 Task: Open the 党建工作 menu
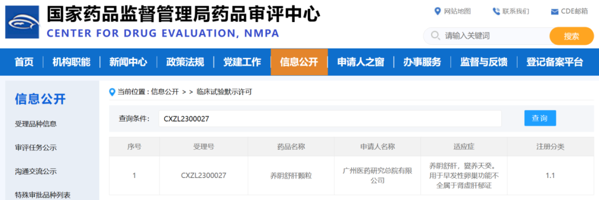(242, 62)
